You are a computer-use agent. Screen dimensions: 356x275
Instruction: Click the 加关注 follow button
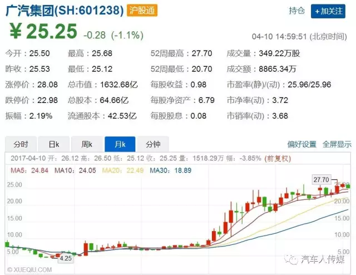328,11
